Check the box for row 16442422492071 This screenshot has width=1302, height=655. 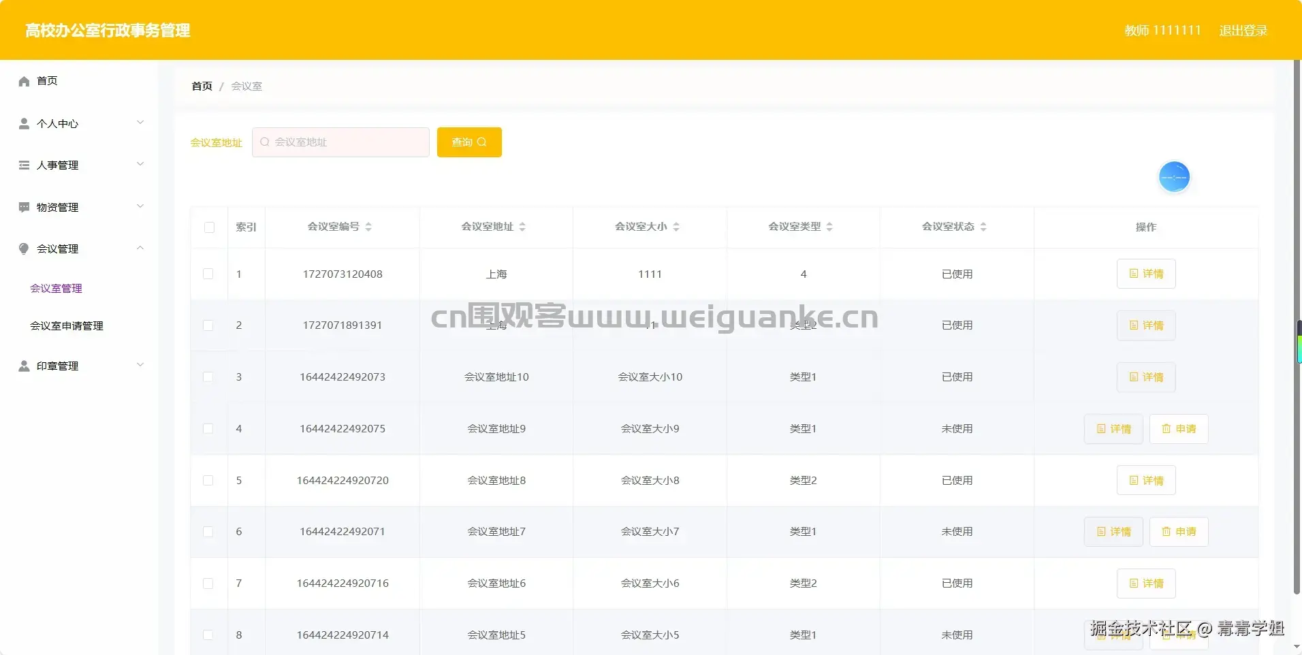coord(208,532)
